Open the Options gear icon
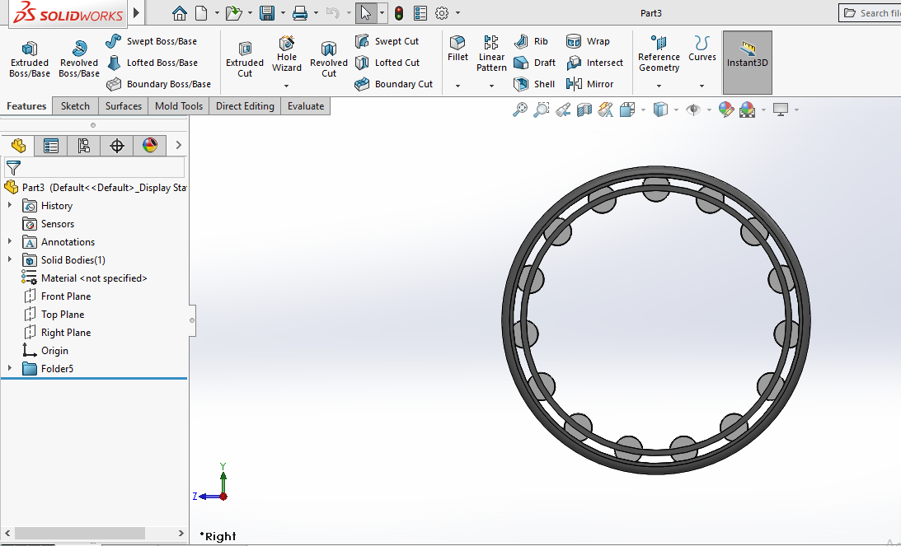Screen dimensions: 901x546 [442, 13]
